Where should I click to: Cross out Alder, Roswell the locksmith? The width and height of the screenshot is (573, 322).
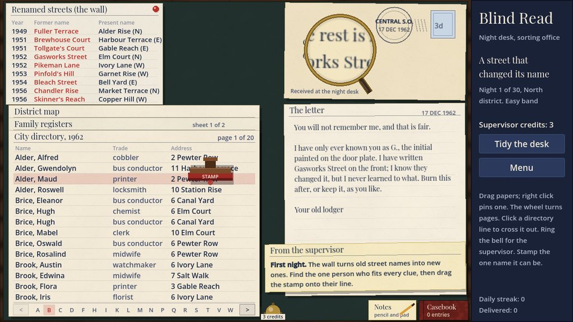tap(134, 190)
